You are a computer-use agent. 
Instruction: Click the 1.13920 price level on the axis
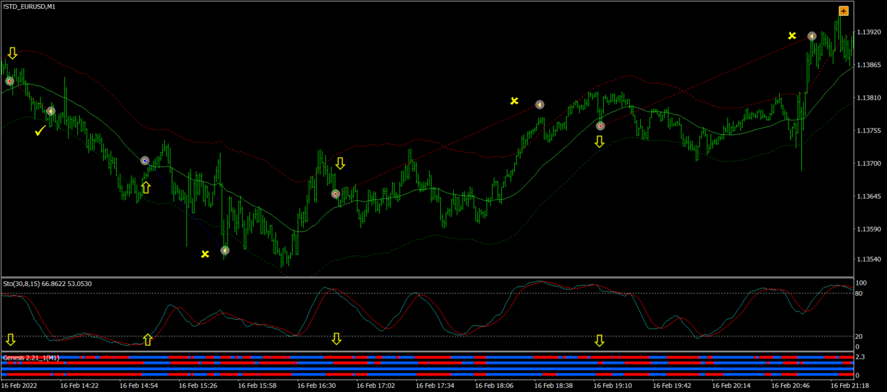868,32
